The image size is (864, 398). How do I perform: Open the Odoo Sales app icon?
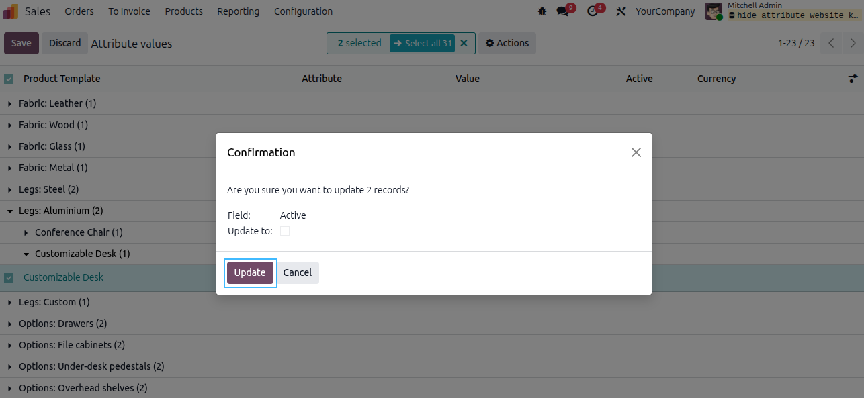click(x=11, y=11)
